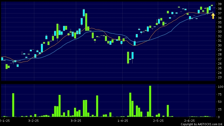Click the 38 price axis label

[x=220, y=9]
